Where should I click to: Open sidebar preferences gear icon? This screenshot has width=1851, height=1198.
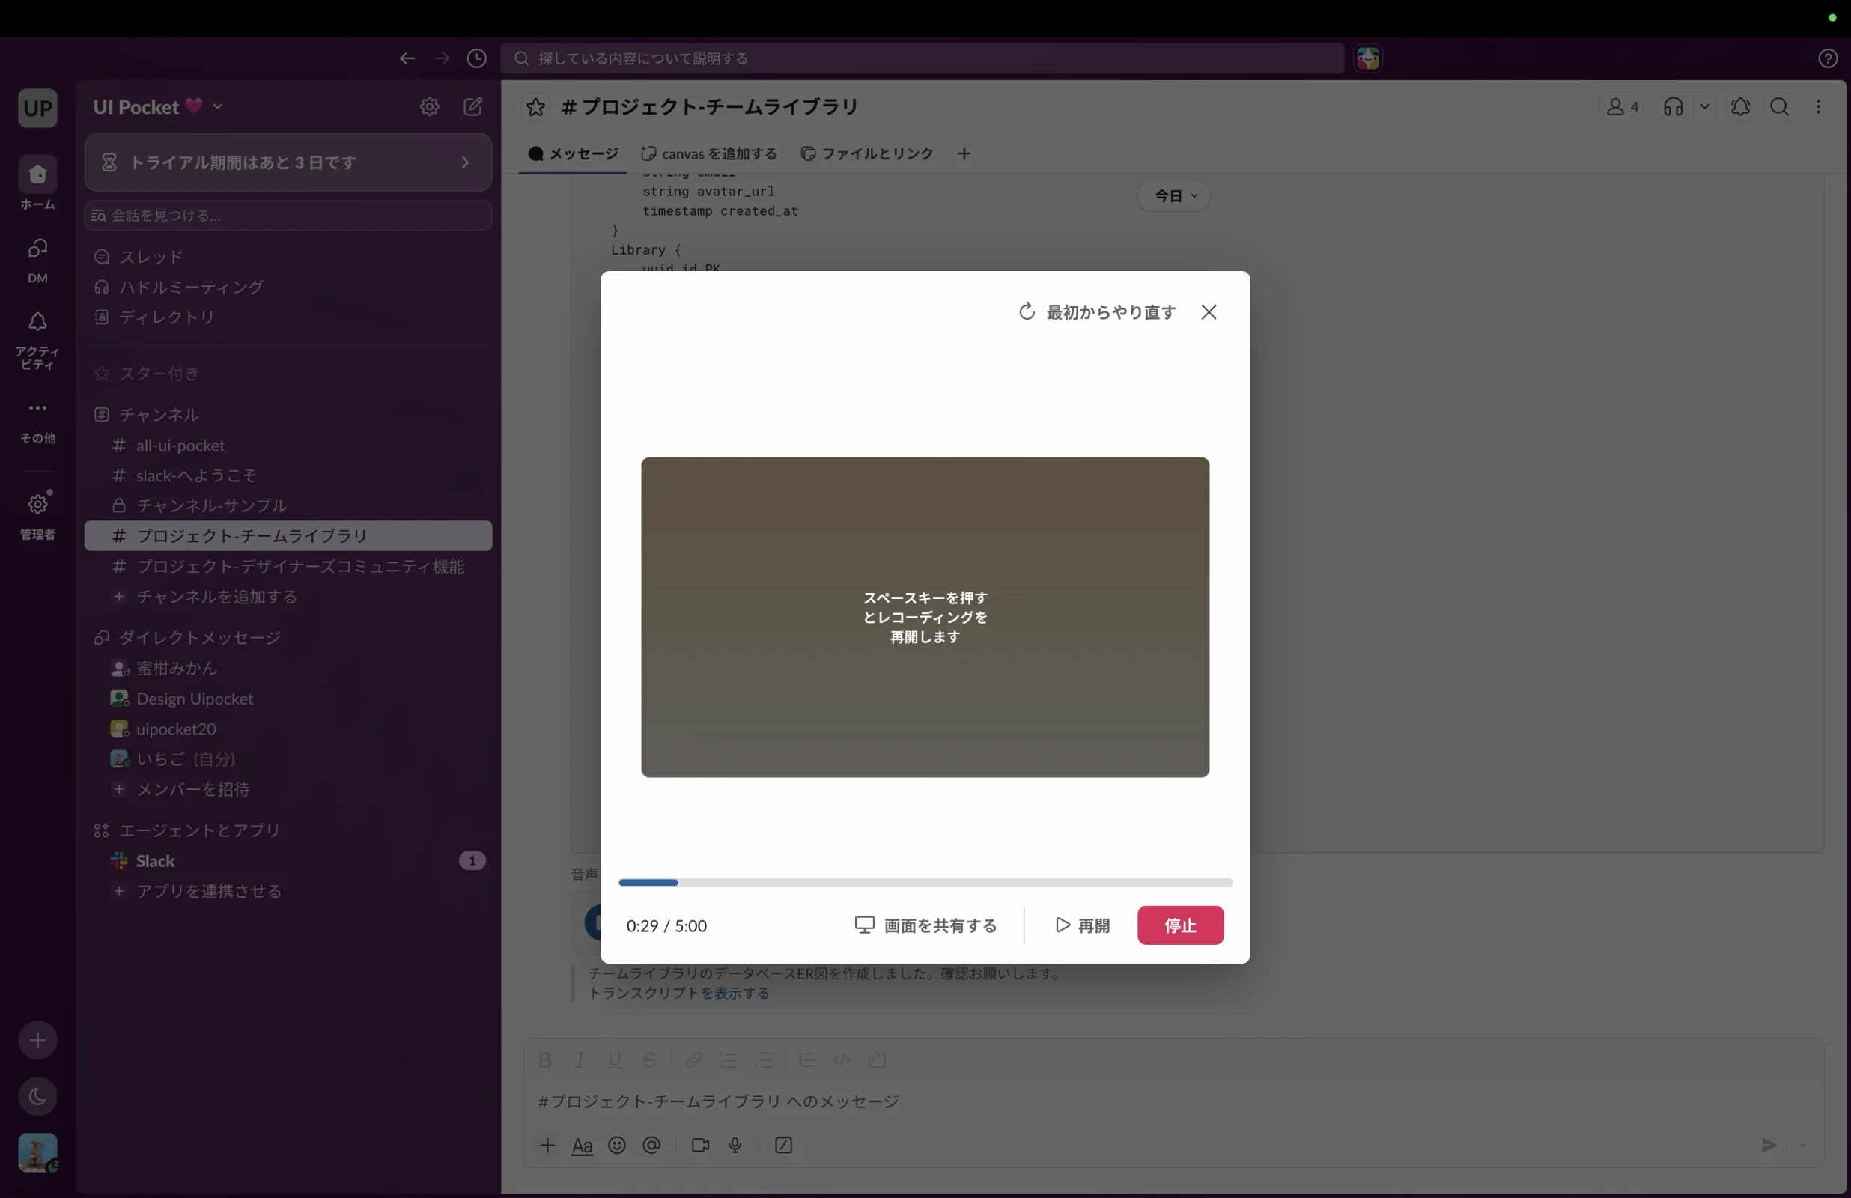tap(429, 106)
